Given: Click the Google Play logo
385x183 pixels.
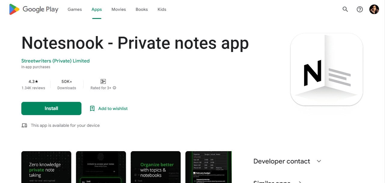Looking at the screenshot, I should point(34,9).
